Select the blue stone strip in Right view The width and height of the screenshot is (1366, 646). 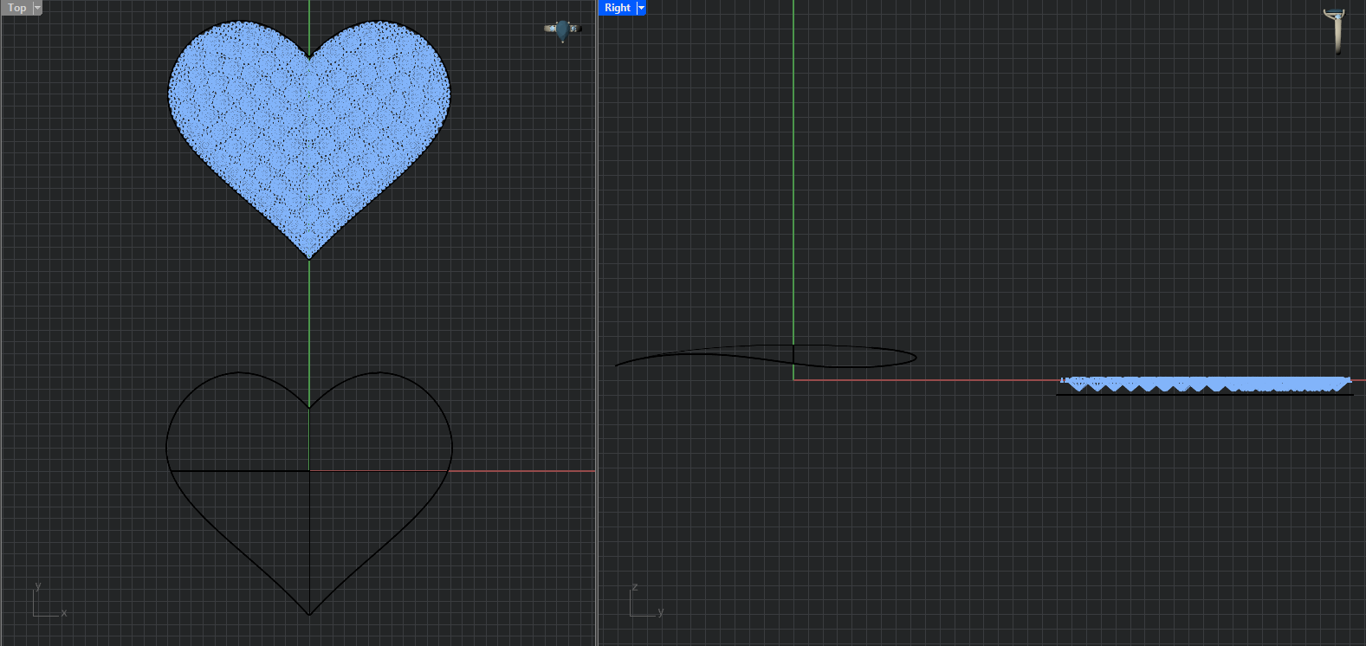(x=1206, y=384)
